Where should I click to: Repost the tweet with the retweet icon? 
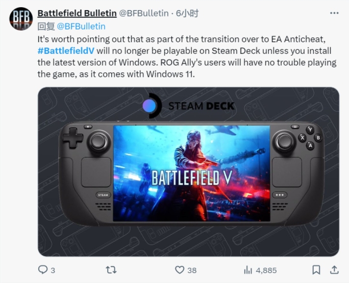pos(111,270)
